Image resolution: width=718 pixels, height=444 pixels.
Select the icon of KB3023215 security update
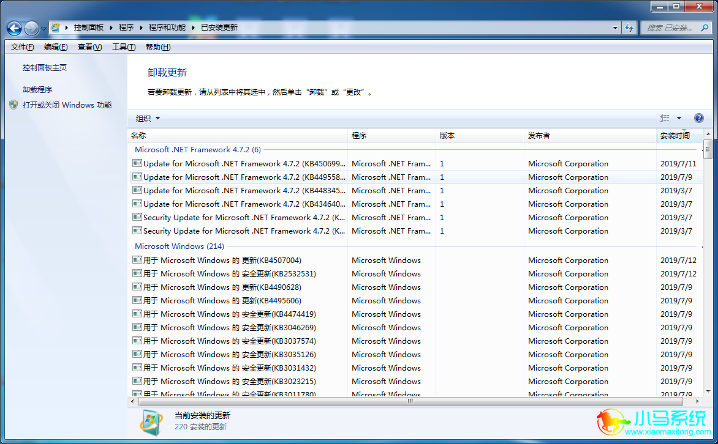click(x=137, y=381)
